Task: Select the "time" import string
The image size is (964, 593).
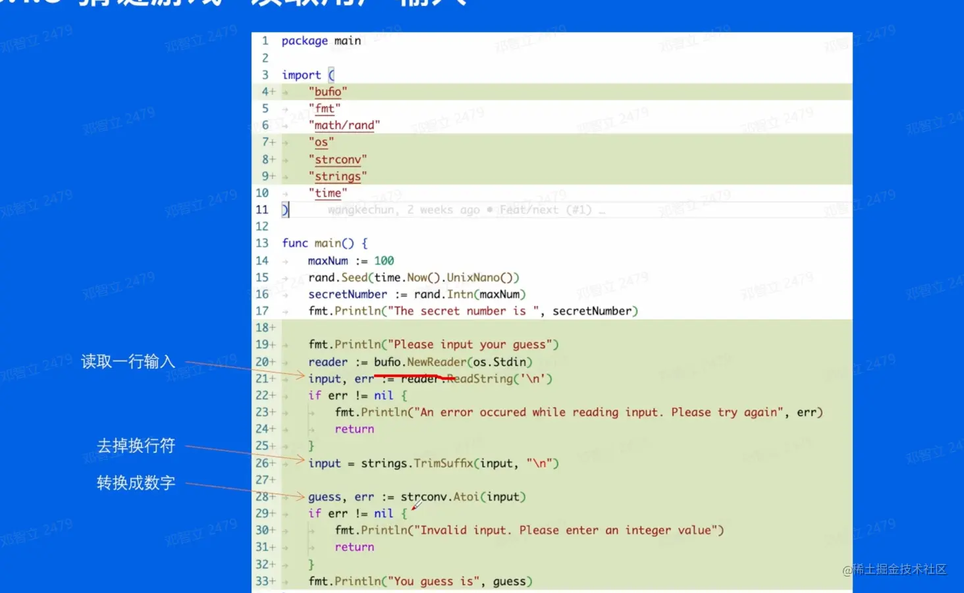Action: tap(327, 193)
